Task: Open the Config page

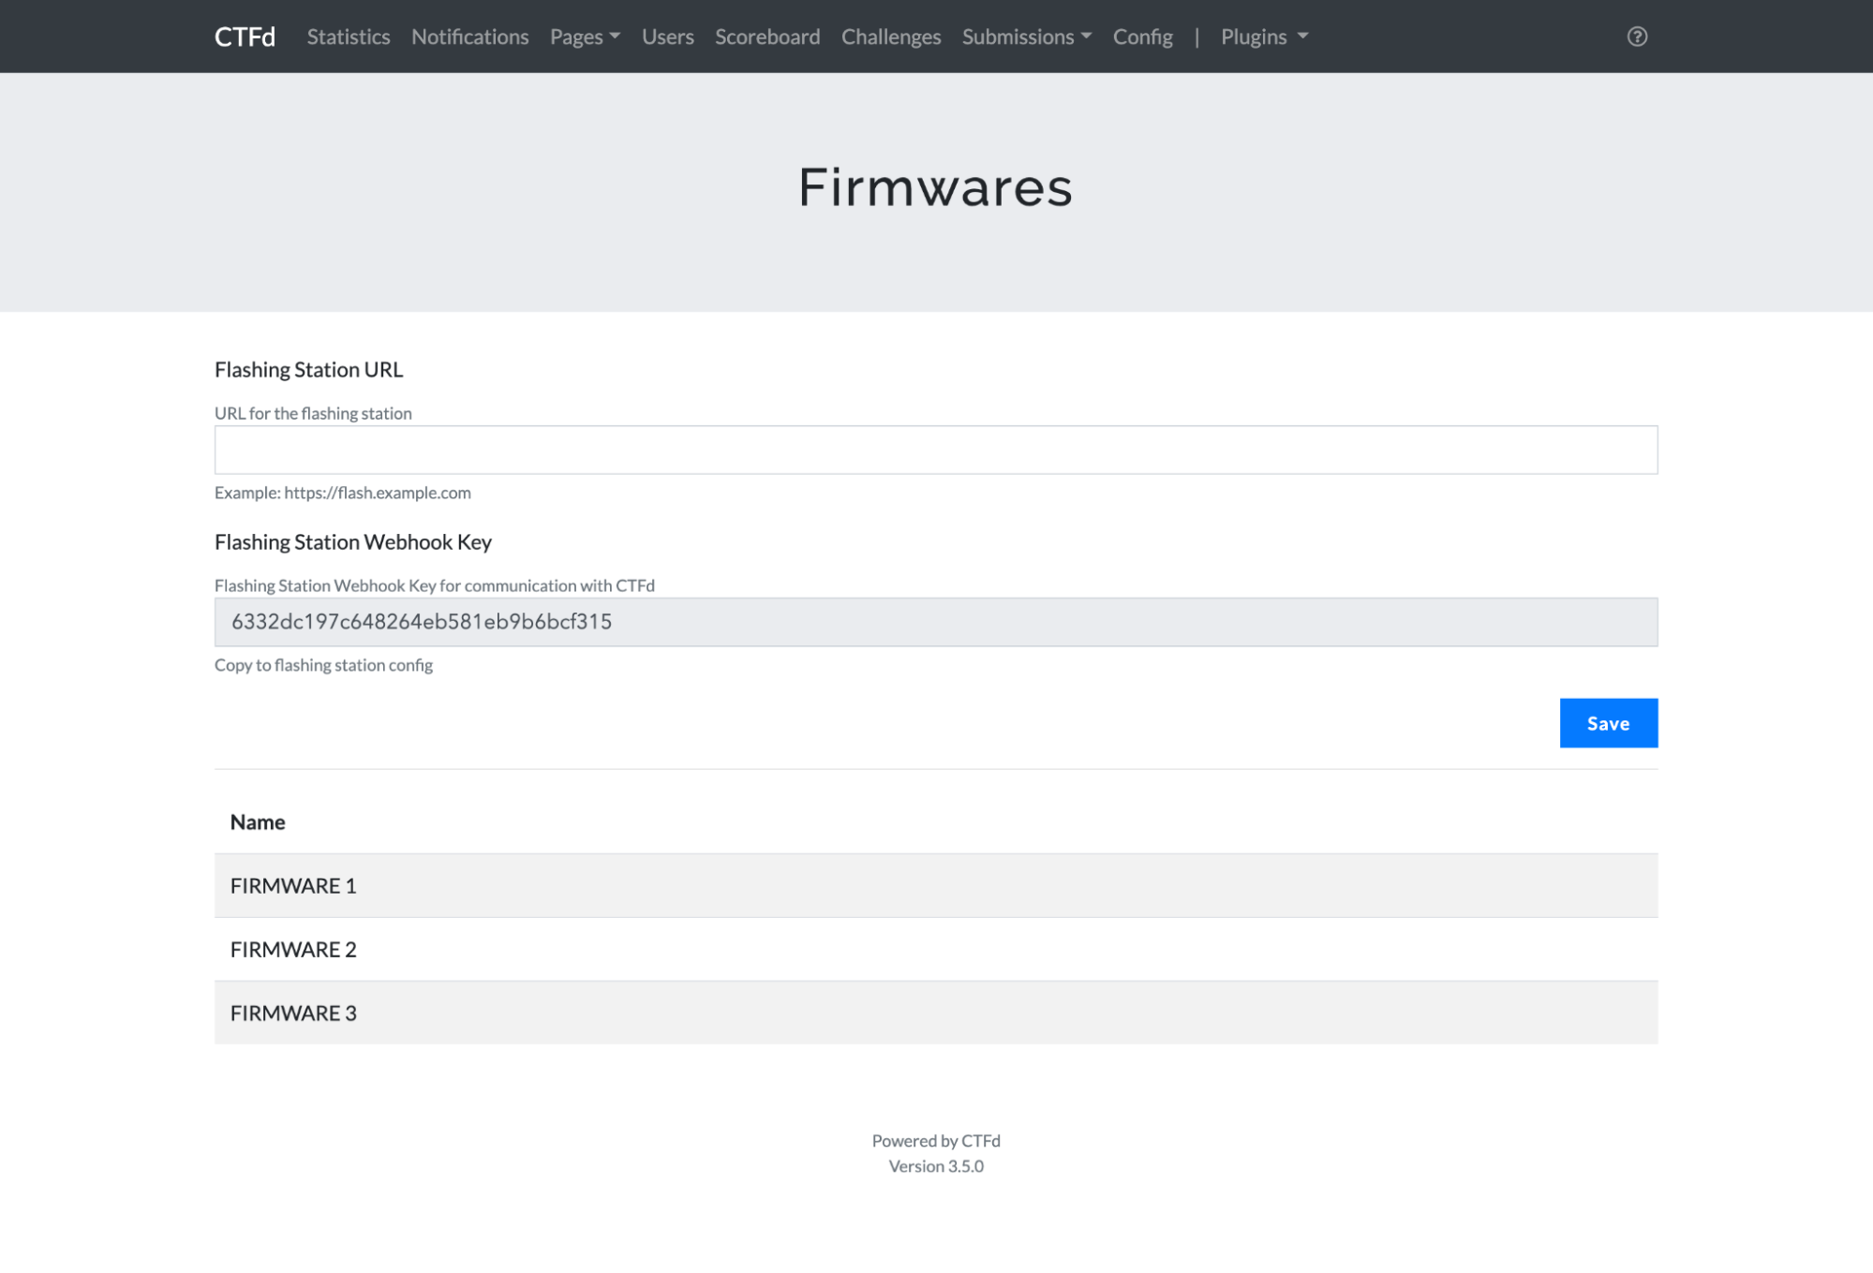Action: (x=1141, y=37)
